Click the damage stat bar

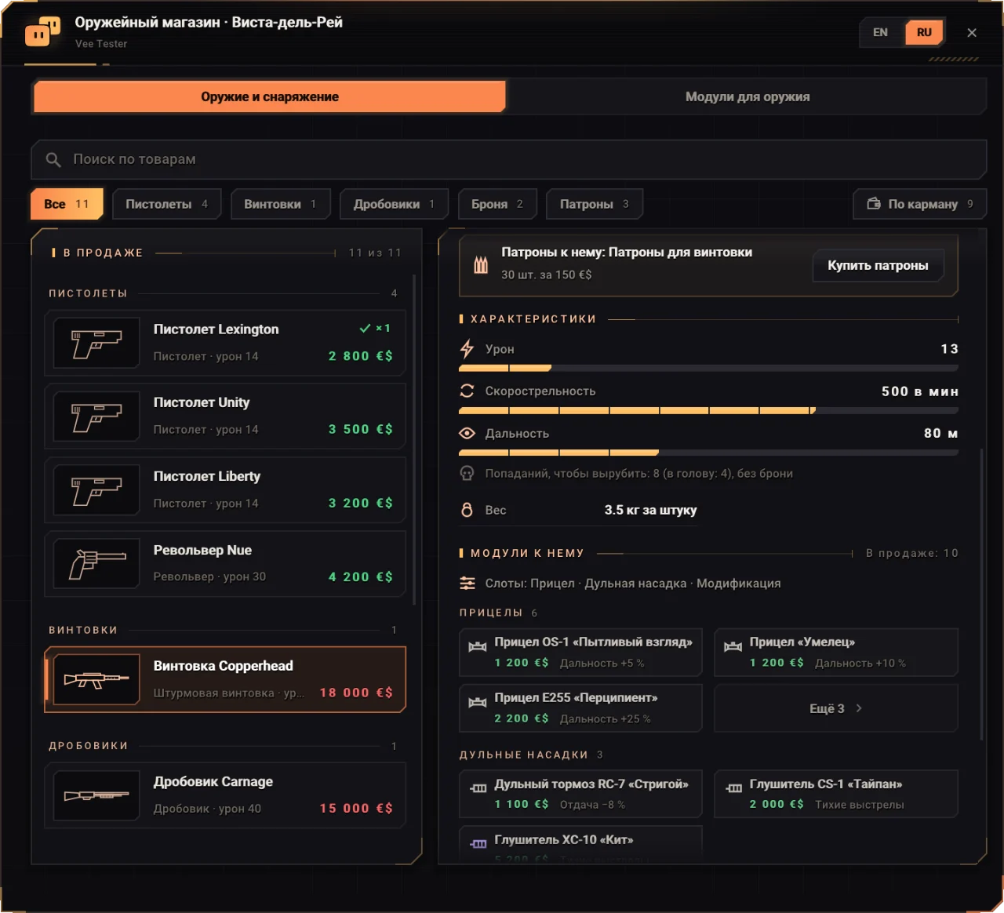708,368
